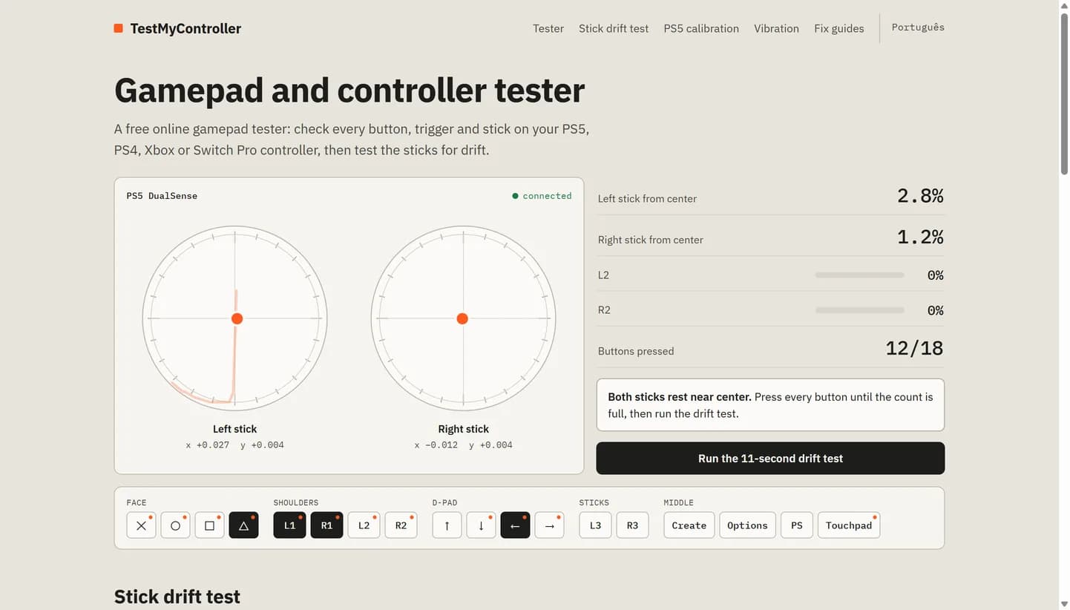Click the page vertical scrollbar thumb
This screenshot has height=610, width=1070.
pyautogui.click(x=1064, y=93)
